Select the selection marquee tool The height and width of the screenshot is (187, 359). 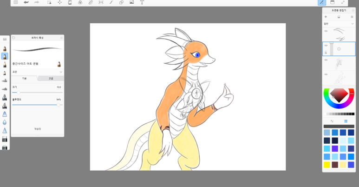(x=49, y=2)
